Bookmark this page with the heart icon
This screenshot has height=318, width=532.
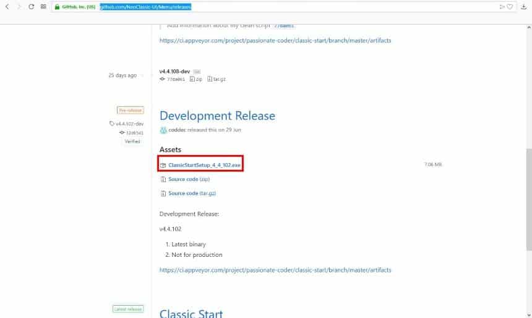tap(510, 7)
